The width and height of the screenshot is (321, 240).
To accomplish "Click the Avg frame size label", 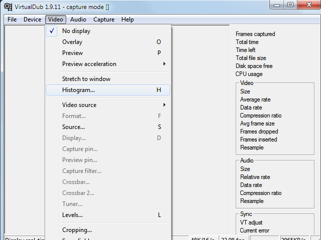I will pos(257,123).
